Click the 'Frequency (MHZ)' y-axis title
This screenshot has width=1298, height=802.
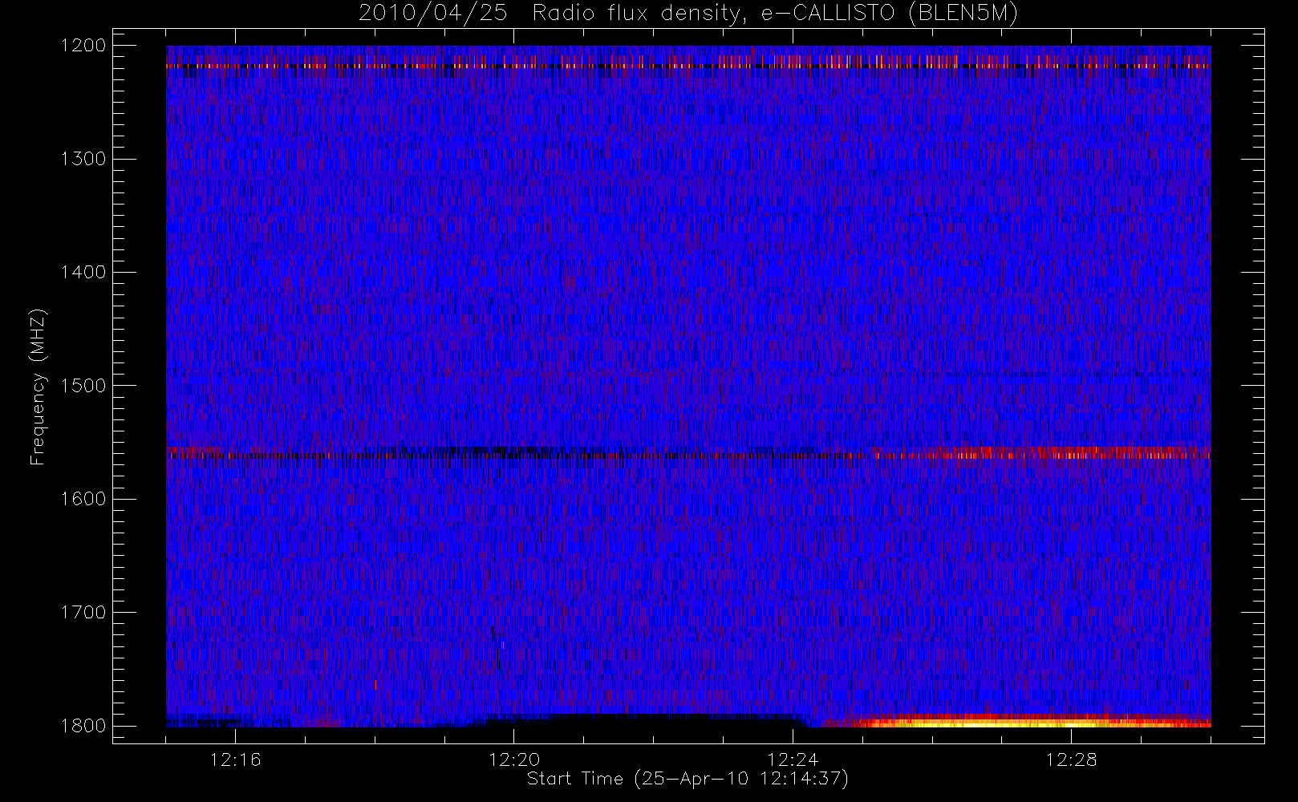point(38,387)
